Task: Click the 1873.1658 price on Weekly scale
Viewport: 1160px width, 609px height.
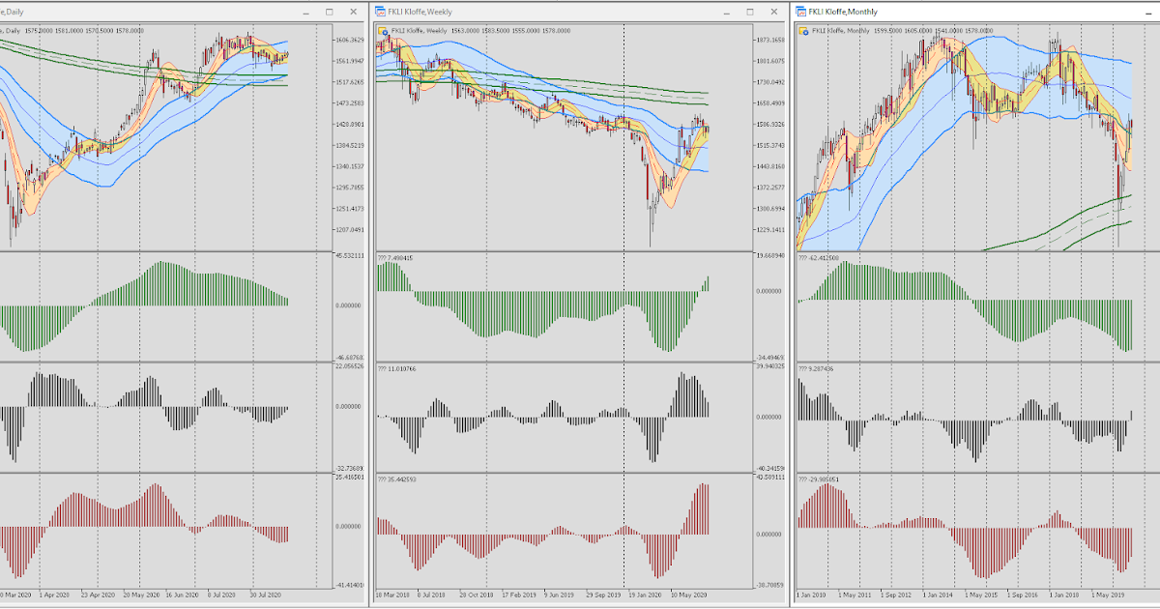Action: (x=771, y=40)
